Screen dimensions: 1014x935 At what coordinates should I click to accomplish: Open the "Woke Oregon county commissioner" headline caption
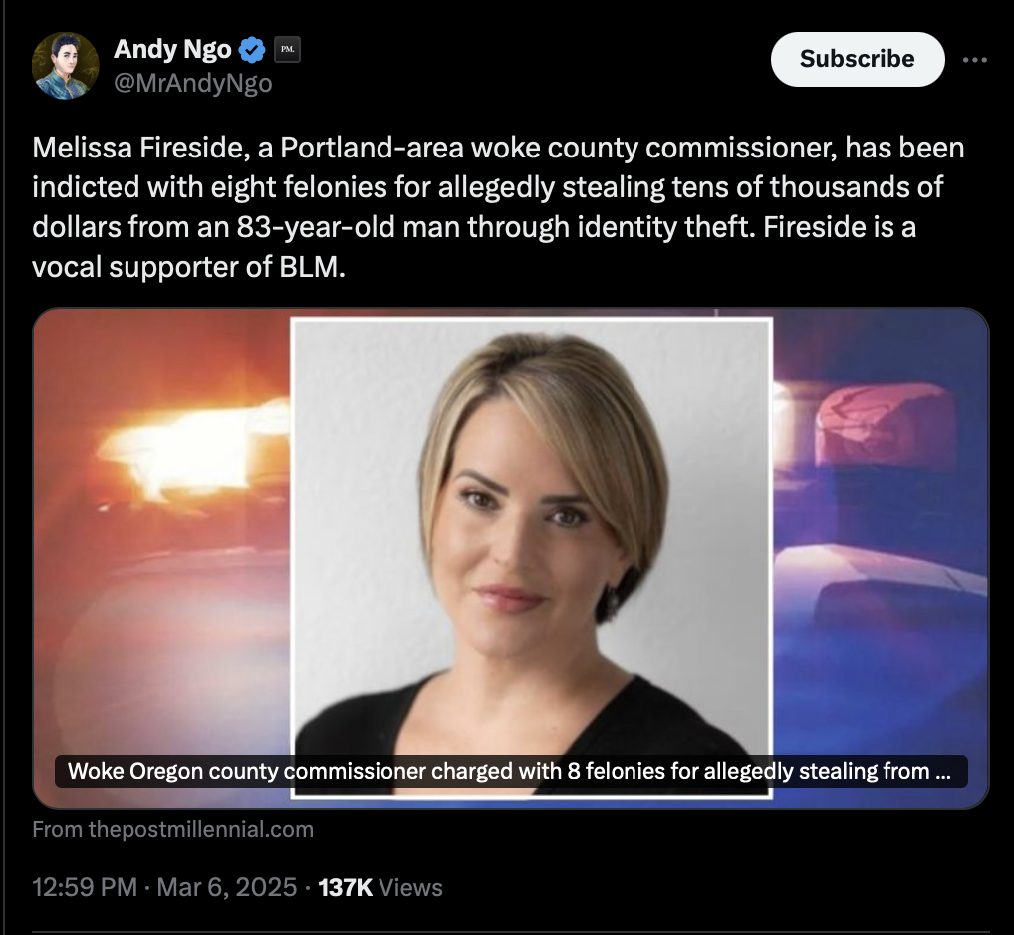511,772
